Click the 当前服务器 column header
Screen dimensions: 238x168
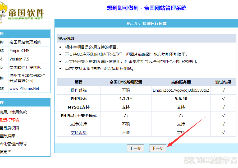pyautogui.click(x=181, y=82)
